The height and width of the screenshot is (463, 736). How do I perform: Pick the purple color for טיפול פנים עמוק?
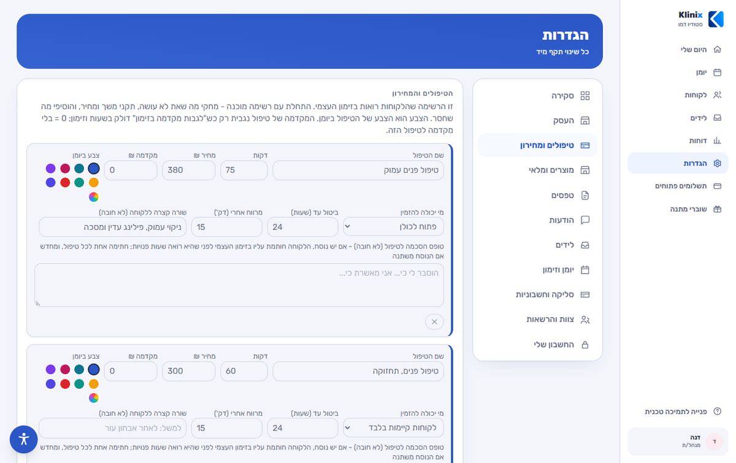(x=51, y=168)
